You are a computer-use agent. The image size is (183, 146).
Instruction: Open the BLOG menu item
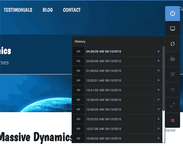pos(48,10)
